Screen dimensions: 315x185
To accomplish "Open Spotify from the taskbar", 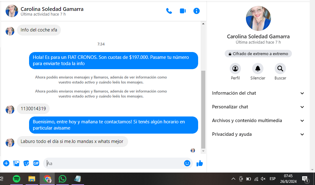I will click(17, 179).
